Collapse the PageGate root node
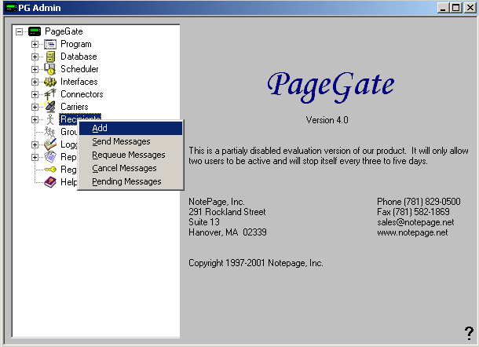The height and width of the screenshot is (347, 479). [x=20, y=31]
